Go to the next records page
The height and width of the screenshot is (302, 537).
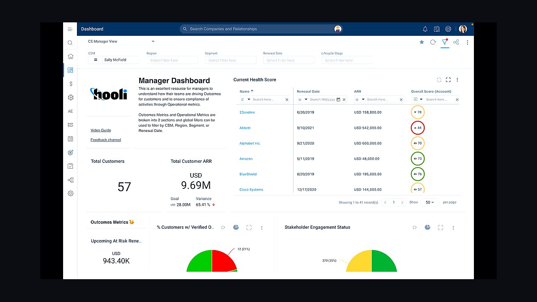pyautogui.click(x=402, y=202)
